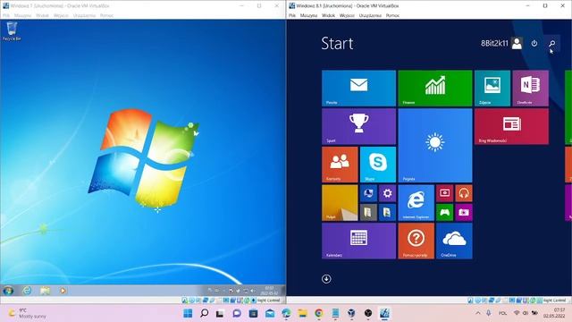Open Windows Explorer on Windows 7 taskbar
572x322 pixels.
45,291
